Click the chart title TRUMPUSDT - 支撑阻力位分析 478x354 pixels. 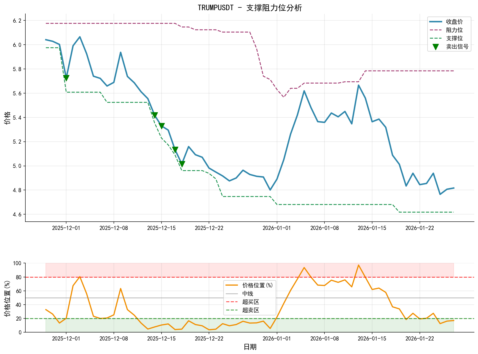tap(250, 8)
